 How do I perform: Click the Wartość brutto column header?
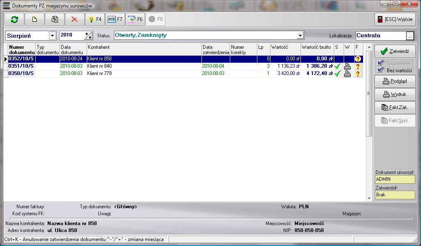point(317,48)
